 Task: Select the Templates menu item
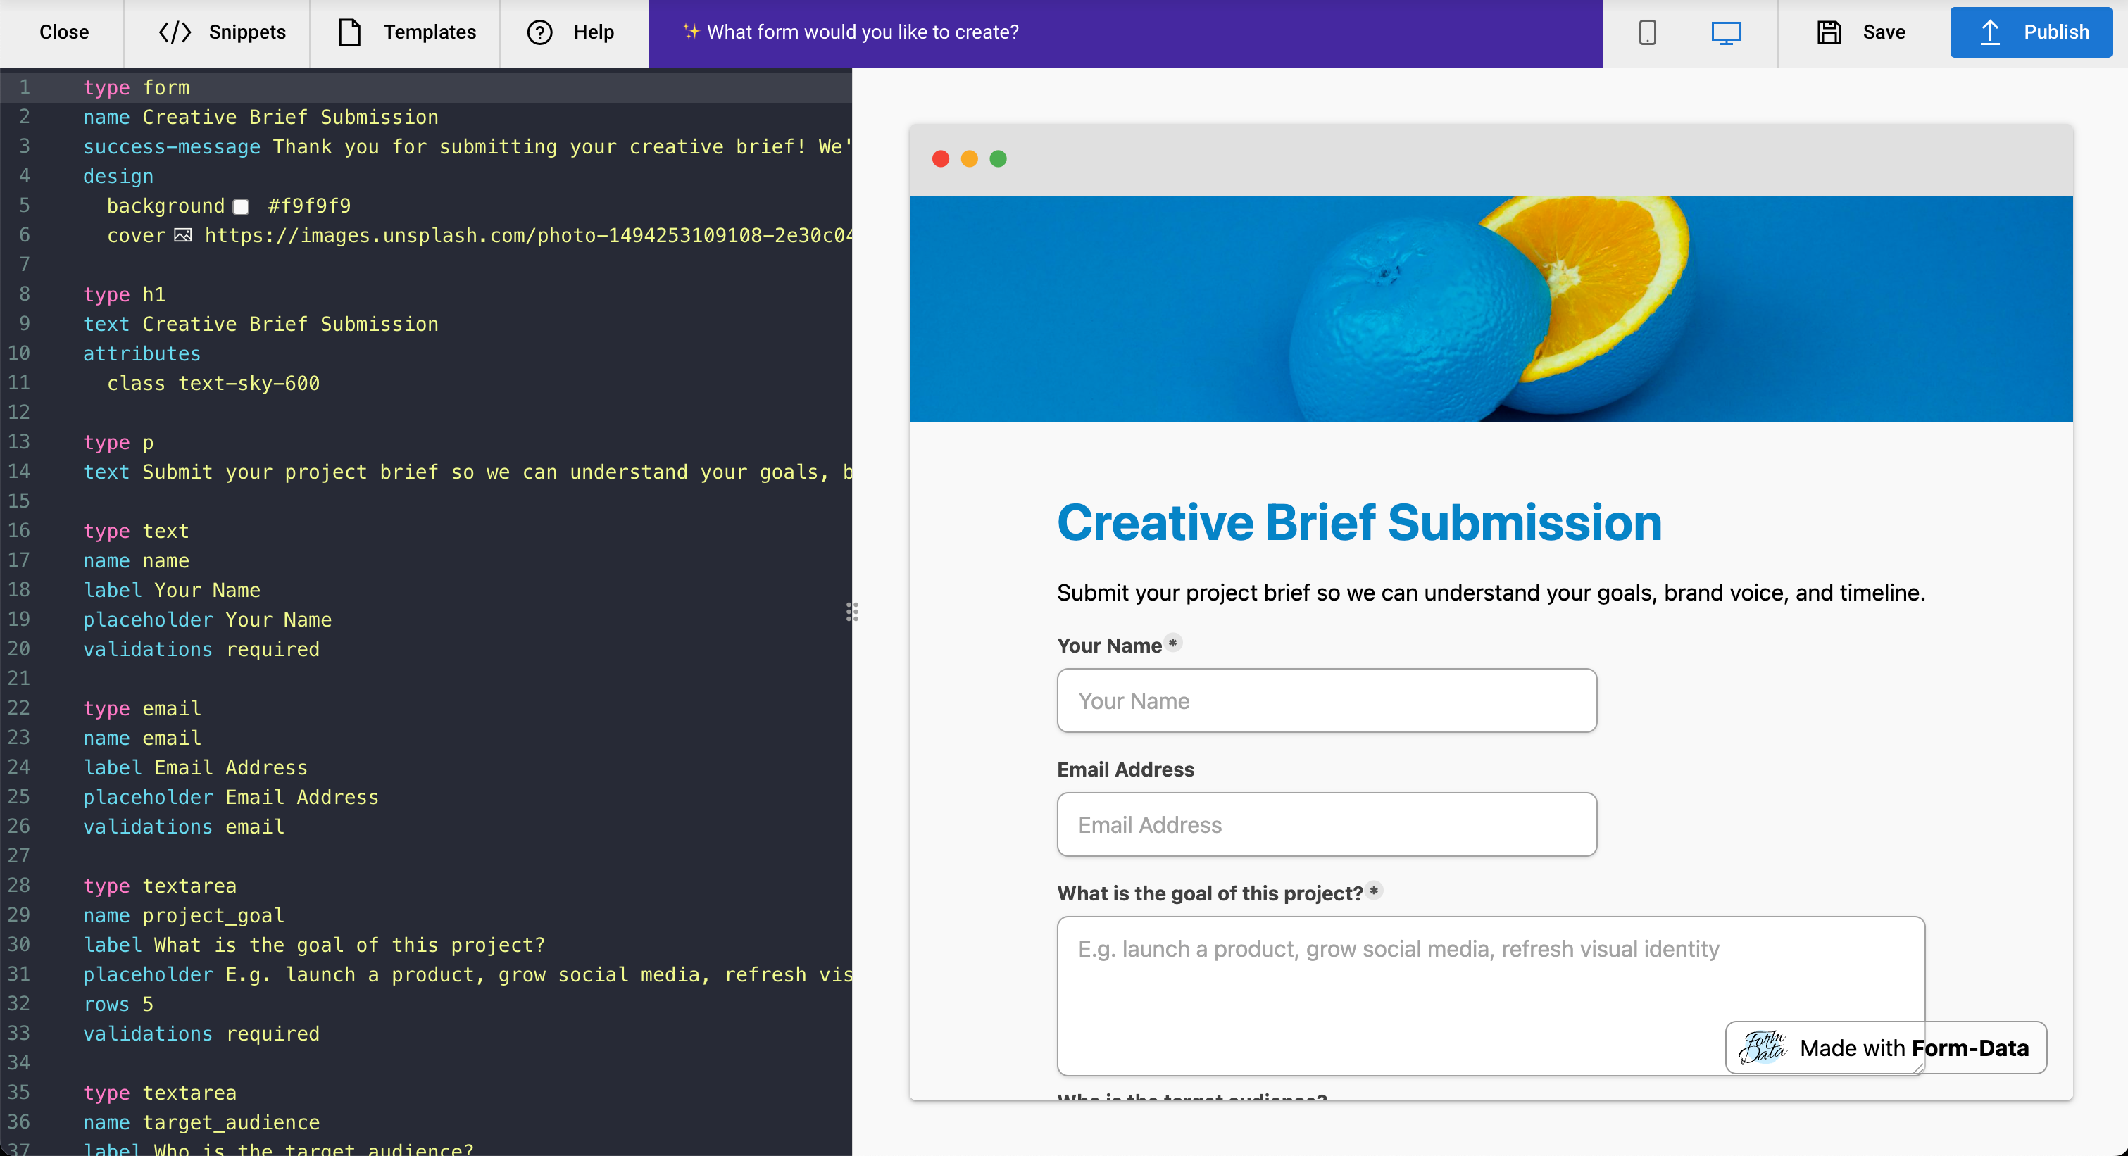(x=406, y=32)
